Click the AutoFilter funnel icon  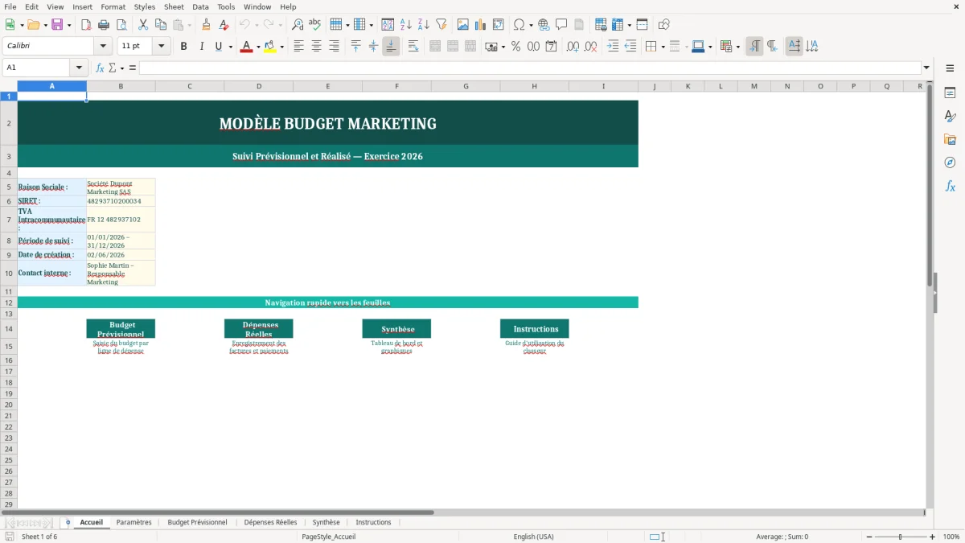pyautogui.click(x=441, y=25)
